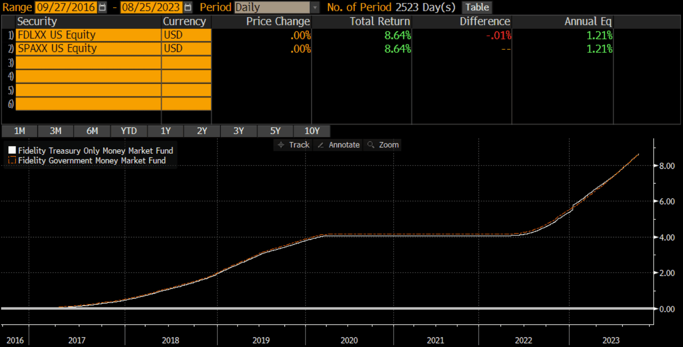Open the end date calendar picker icon
This screenshot has height=347, width=683.
(x=188, y=7)
